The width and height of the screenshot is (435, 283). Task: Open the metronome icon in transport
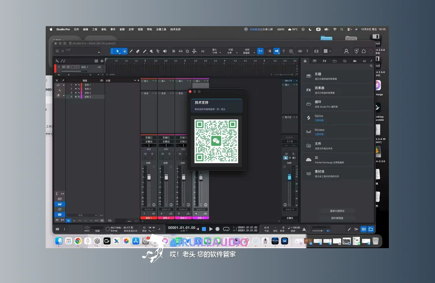(x=304, y=229)
